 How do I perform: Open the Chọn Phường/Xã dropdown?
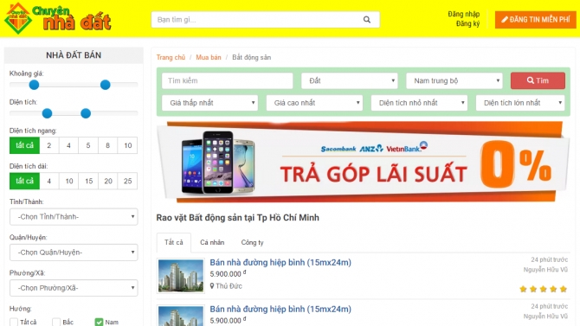pyautogui.click(x=74, y=288)
